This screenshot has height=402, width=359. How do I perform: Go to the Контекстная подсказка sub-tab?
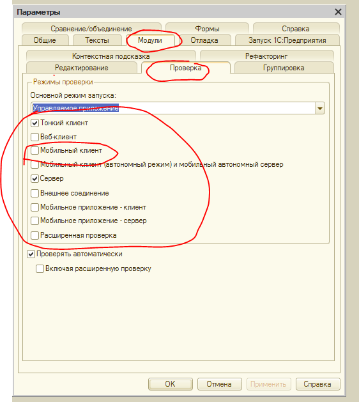point(111,56)
